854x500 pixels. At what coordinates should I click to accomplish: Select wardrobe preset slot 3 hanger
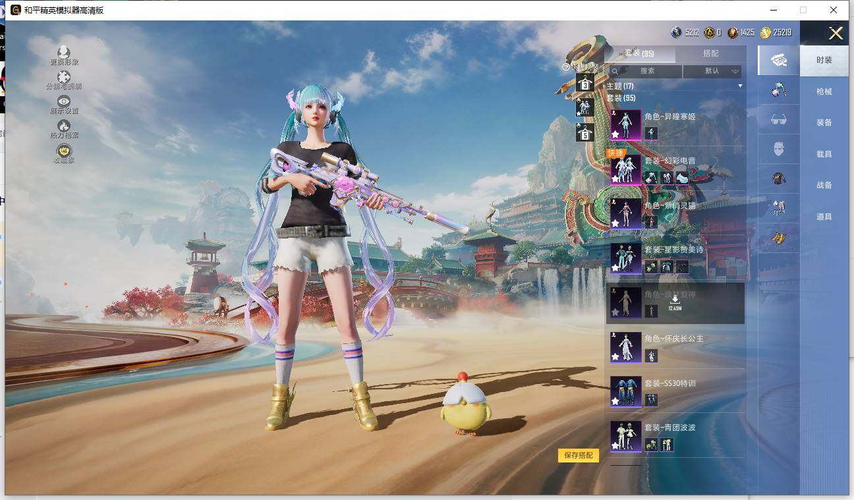(x=584, y=84)
